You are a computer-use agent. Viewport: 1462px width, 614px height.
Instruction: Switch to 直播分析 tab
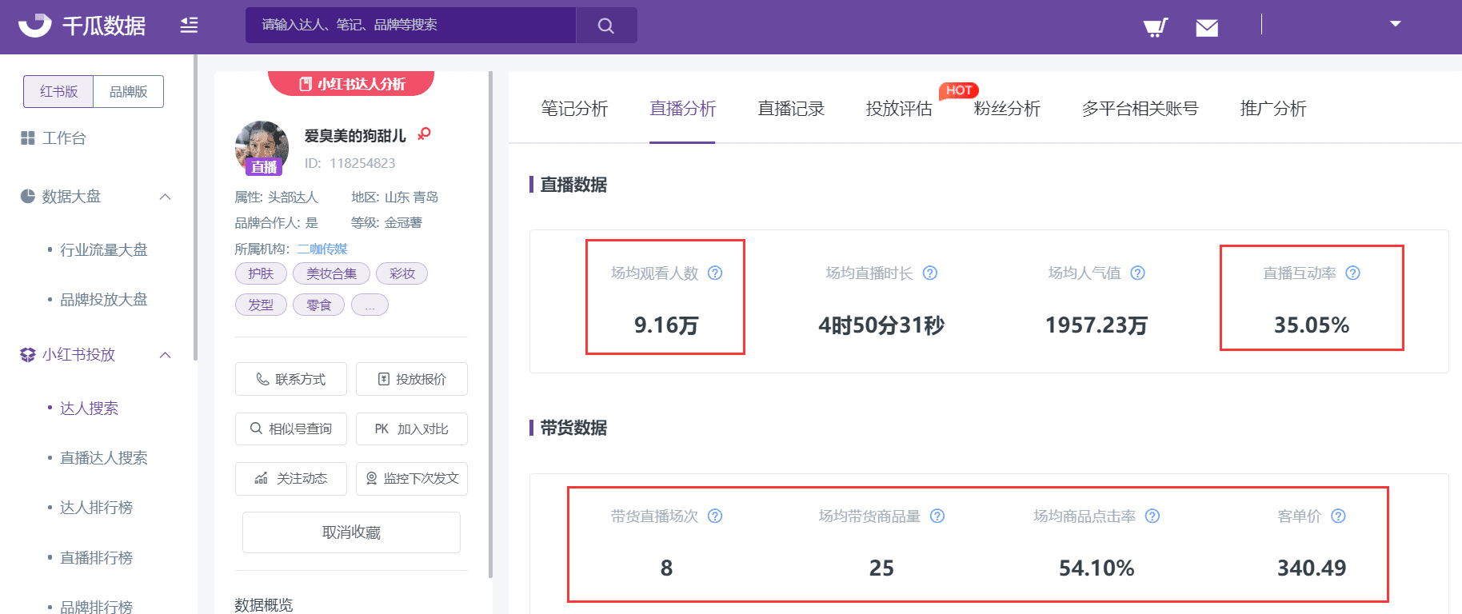682,109
